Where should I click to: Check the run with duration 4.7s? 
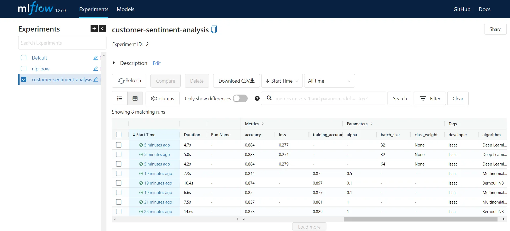pyautogui.click(x=119, y=145)
